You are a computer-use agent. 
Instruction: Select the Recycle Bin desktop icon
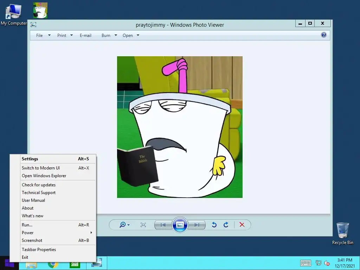(x=342, y=233)
